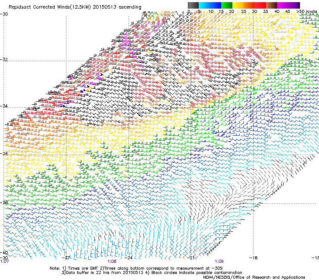The image size is (319, 280).
Task: Click the magenta 40-45 knots legend swatch
Action: pyautogui.click(x=283, y=5)
